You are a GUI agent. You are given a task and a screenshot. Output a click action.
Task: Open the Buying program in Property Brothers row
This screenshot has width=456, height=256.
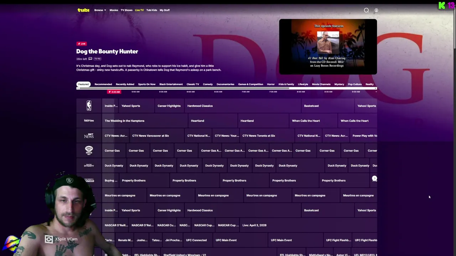[x=111, y=181]
